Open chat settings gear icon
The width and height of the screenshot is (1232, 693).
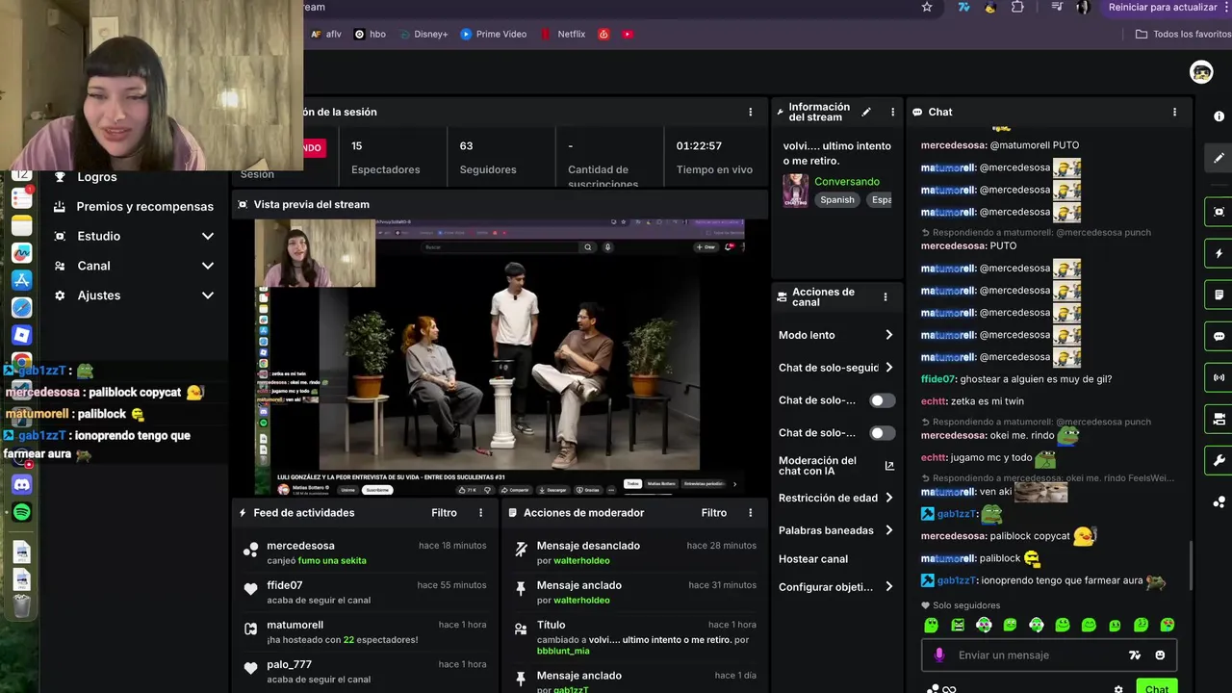pos(1118,689)
